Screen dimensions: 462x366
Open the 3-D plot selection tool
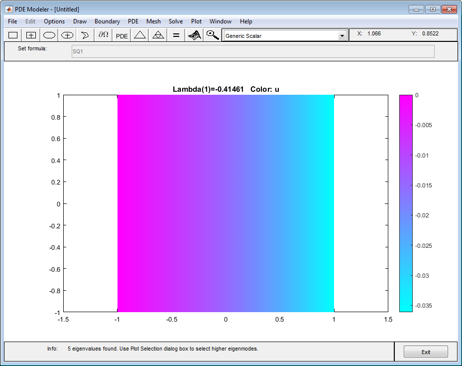point(195,35)
